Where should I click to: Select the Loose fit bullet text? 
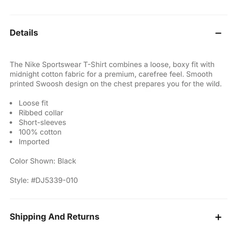click(34, 103)
